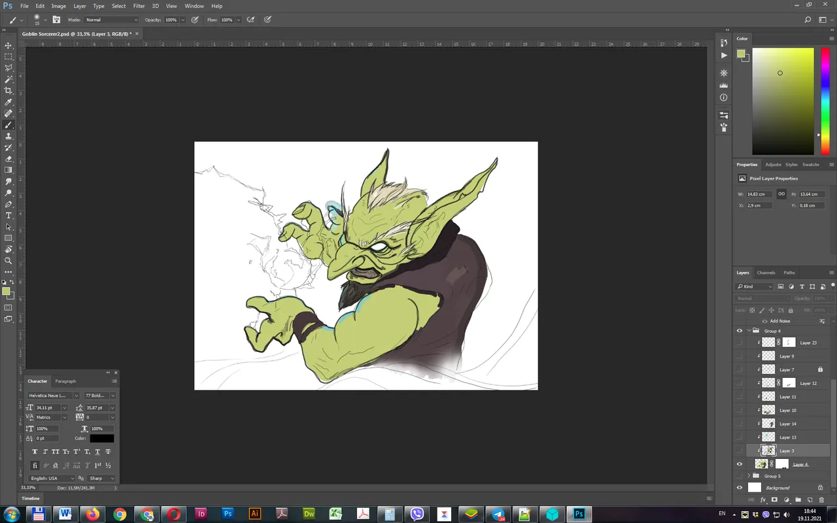Toggle the brush settings panel icon in options bar
The width and height of the screenshot is (837, 523).
[56, 20]
